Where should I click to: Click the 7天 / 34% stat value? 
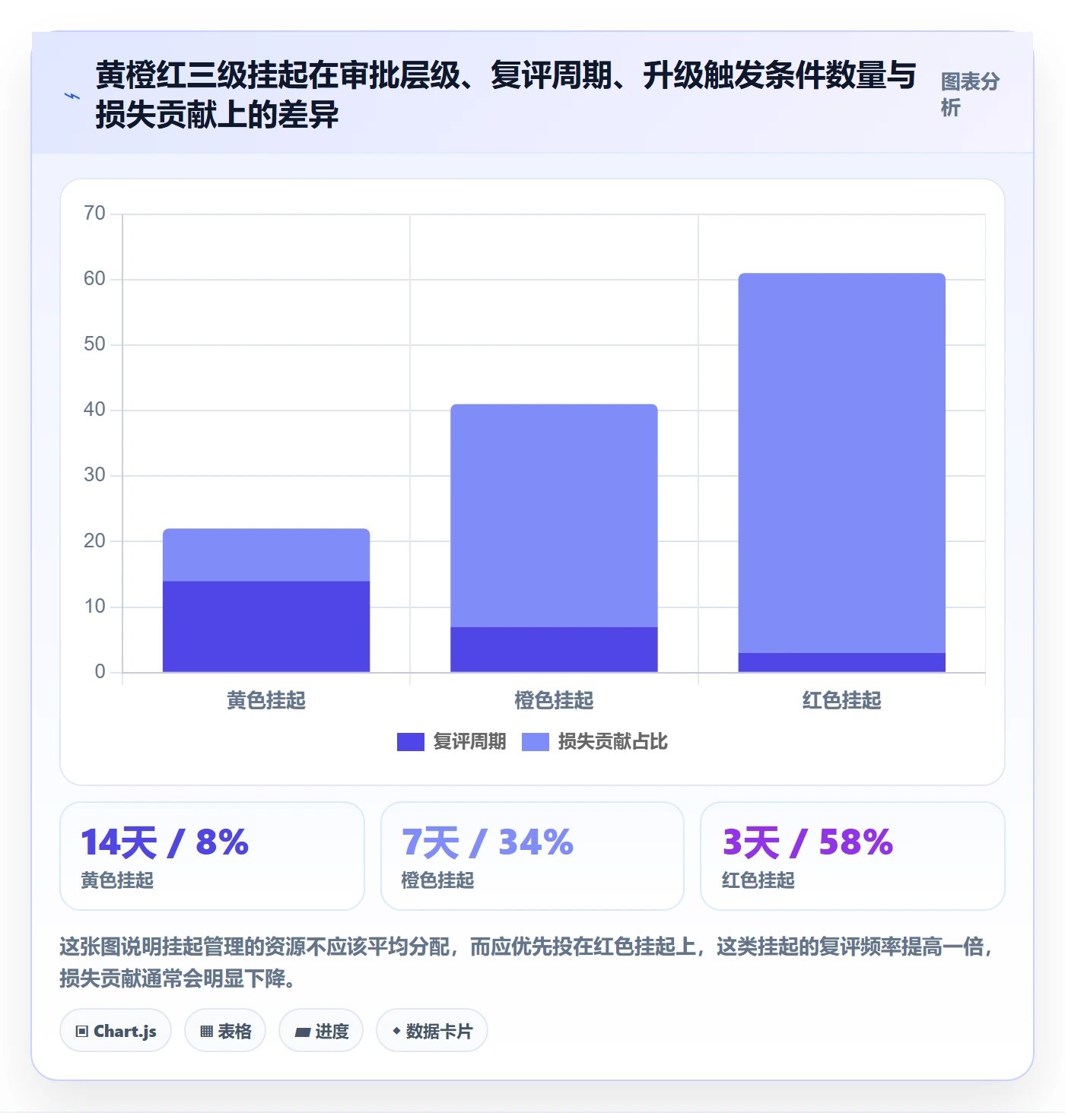487,842
